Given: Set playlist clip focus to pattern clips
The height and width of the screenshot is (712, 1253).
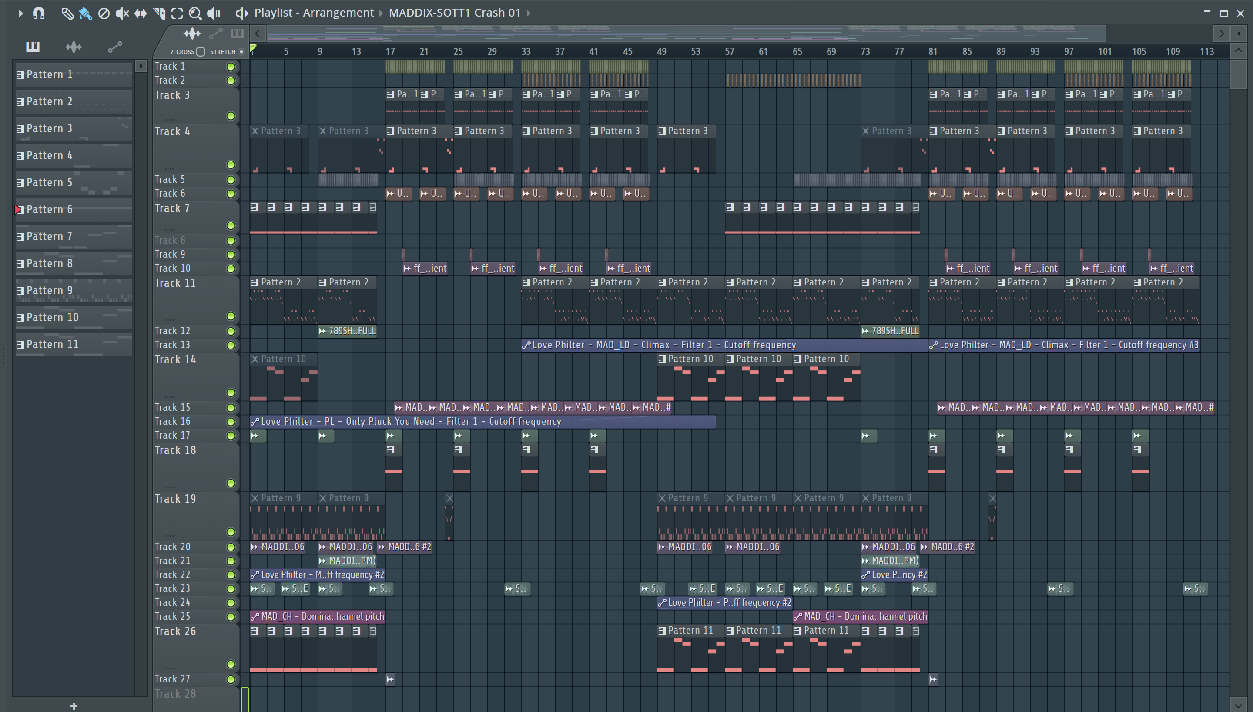Looking at the screenshot, I should click(237, 34).
